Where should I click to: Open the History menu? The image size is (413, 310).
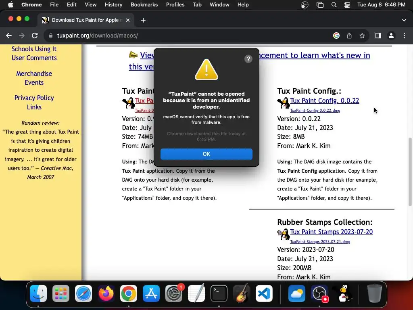click(x=113, y=4)
